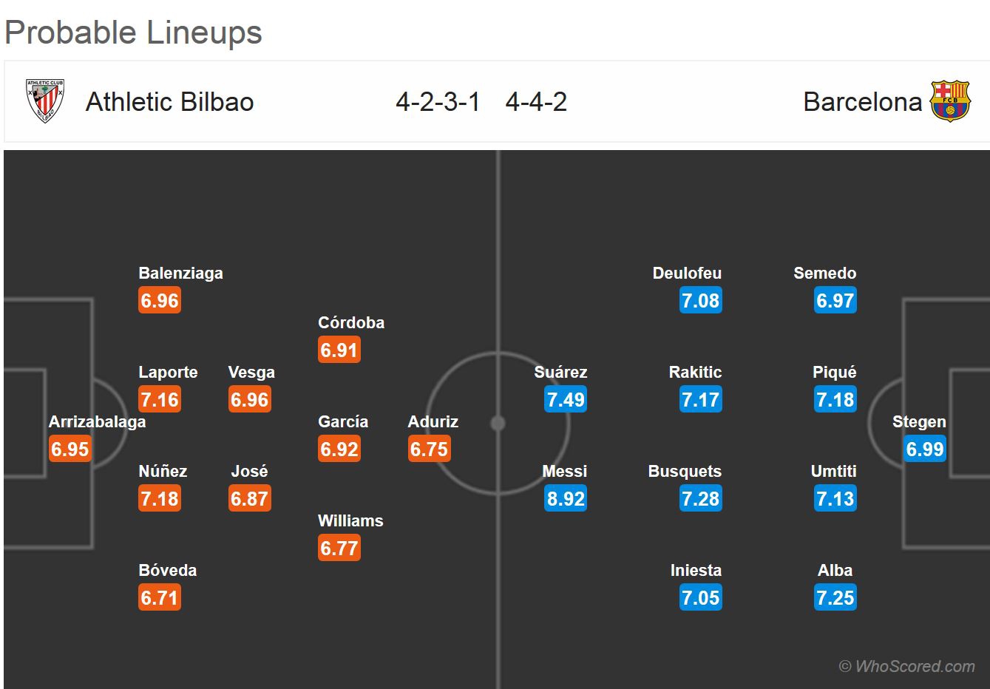
Task: Click Alba's 7.25 rating badge
Action: click(835, 598)
